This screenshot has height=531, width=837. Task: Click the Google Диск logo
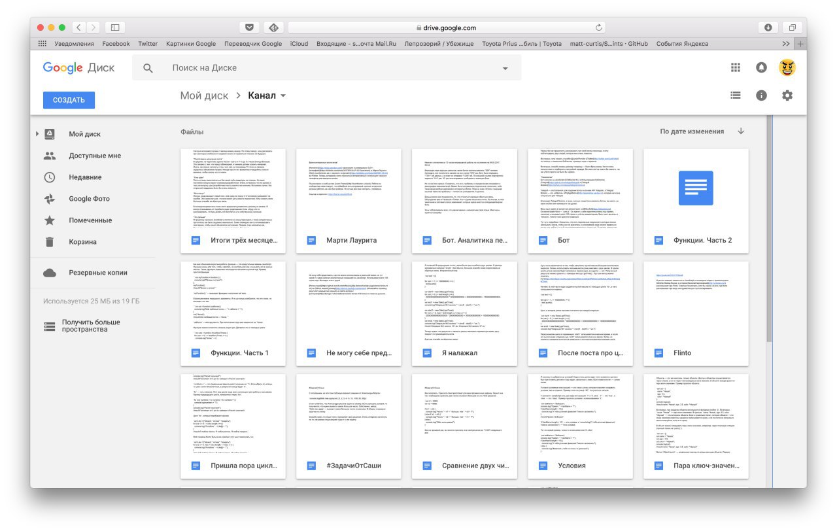tap(78, 67)
